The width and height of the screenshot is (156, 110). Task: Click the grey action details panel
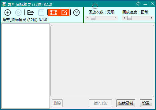[x=102, y=61]
